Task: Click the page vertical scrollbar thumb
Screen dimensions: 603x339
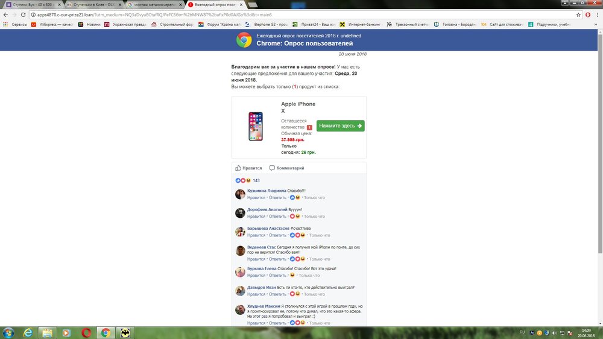Action: click(x=600, y=144)
